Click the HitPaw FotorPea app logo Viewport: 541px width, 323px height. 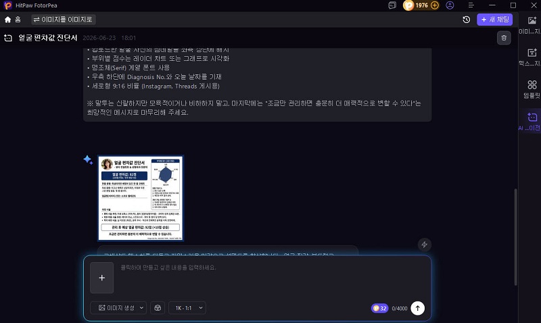click(7, 5)
